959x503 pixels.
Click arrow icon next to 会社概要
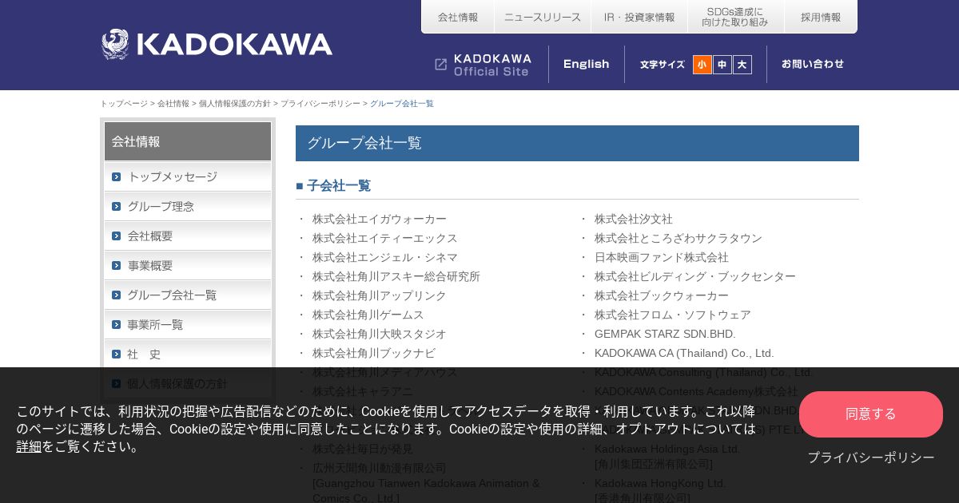pyautogui.click(x=117, y=236)
